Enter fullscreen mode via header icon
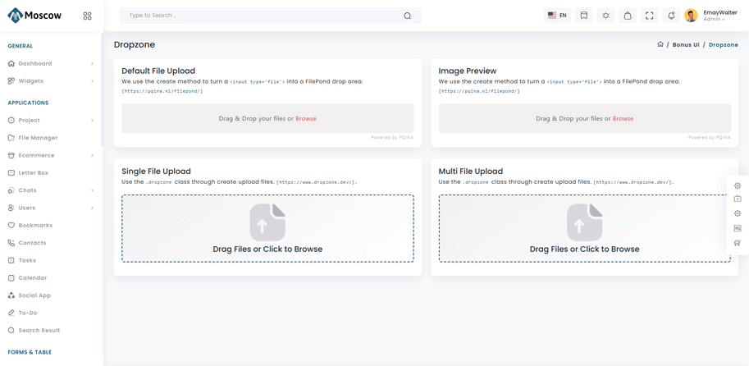The height and width of the screenshot is (366, 749). point(649,16)
